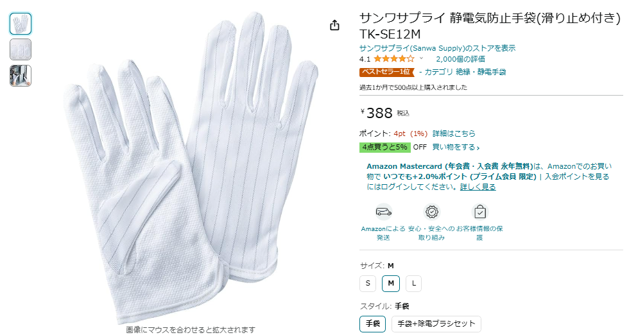The width and height of the screenshot is (629, 335).
Task: Select the 手袋+除電ブラシセット style option
Action: pyautogui.click(x=436, y=323)
